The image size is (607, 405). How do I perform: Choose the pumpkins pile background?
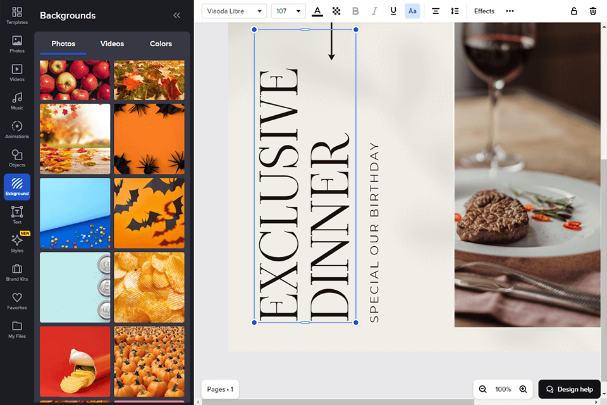(x=149, y=361)
